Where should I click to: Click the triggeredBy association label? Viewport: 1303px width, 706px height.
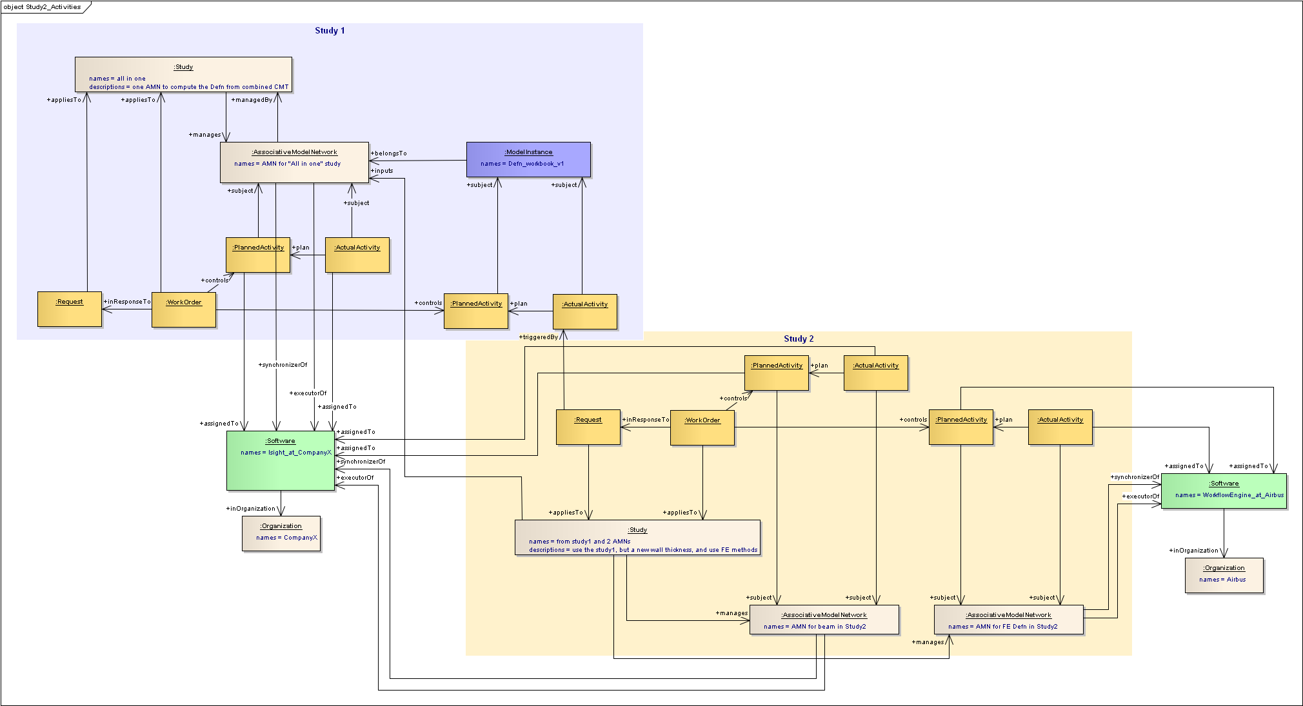click(x=539, y=337)
